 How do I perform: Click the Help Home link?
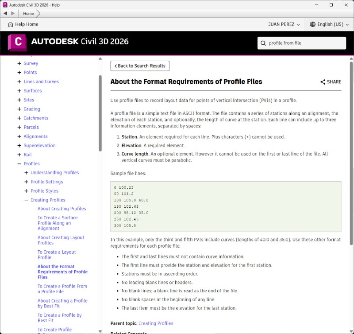(x=27, y=24)
